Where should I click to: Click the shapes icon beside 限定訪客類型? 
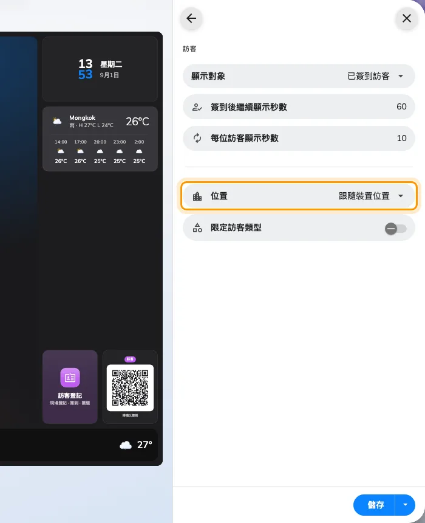pyautogui.click(x=197, y=227)
